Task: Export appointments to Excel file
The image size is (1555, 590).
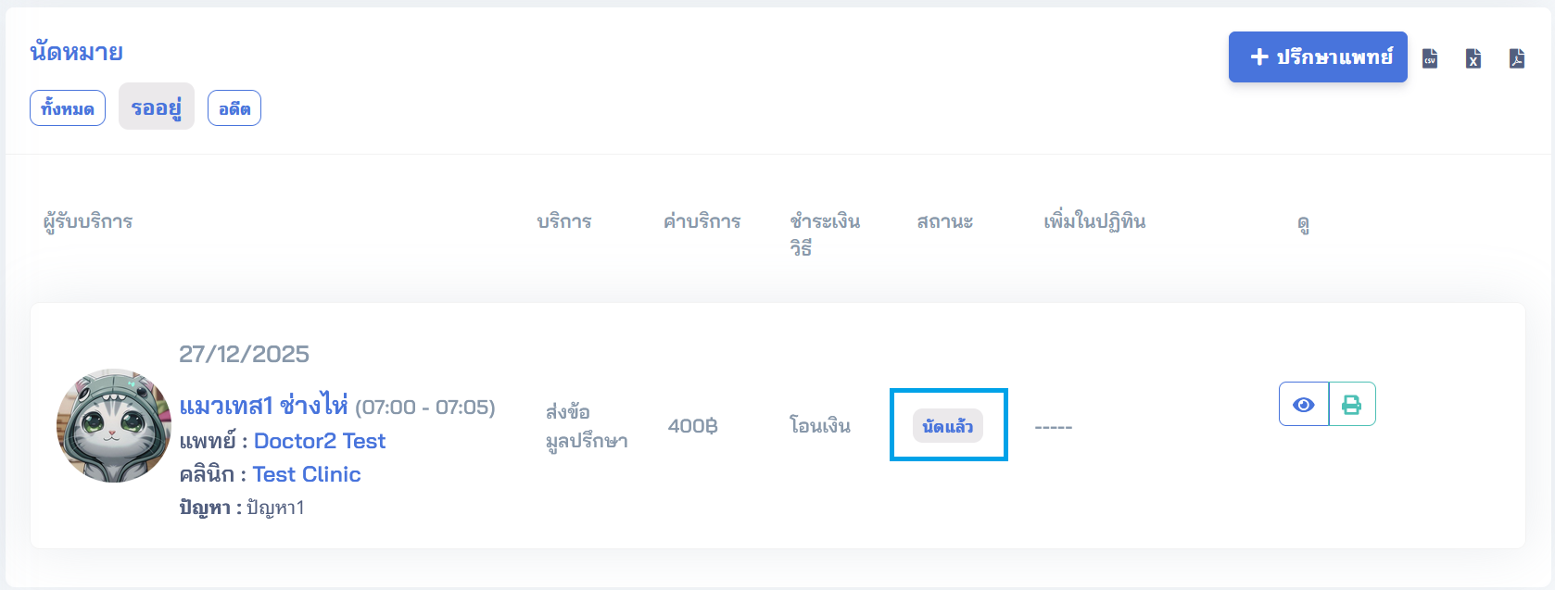Action: click(x=1473, y=58)
